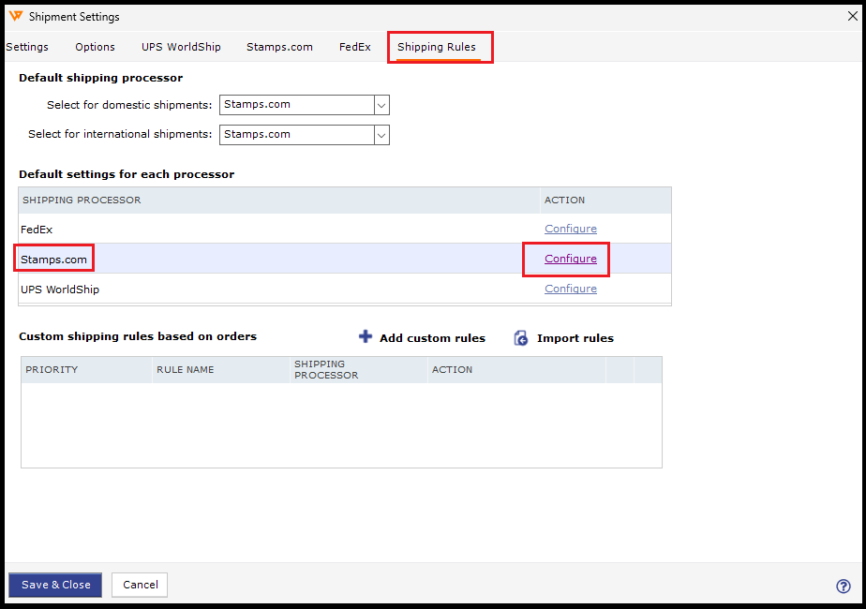
Task: Click the plus icon for Add custom rules
Action: [366, 336]
